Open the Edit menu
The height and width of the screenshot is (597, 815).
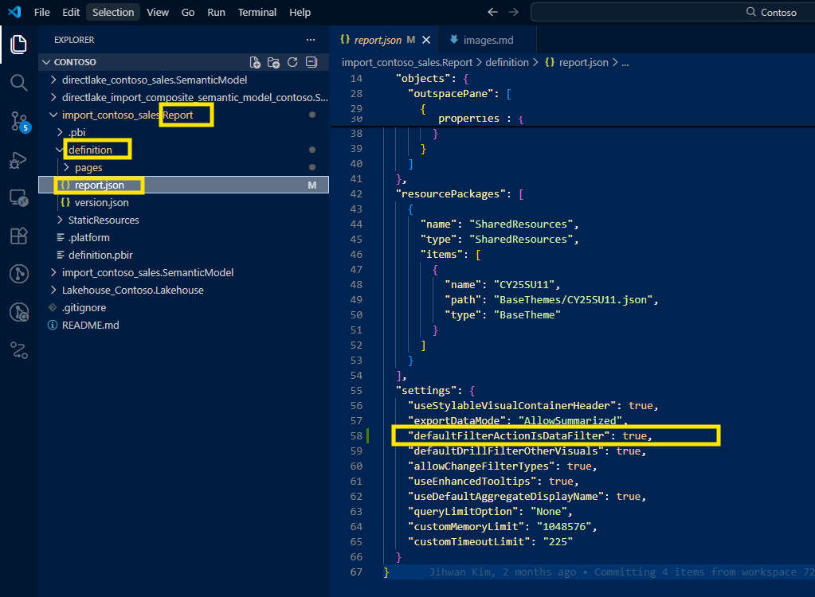click(71, 12)
